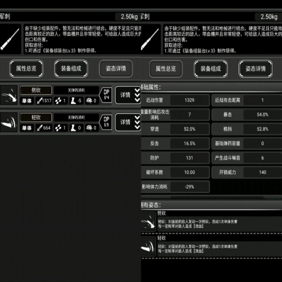Tap the 劈砍 slash skill icon in left panel
This screenshot has height=282, width=282.
9,95
